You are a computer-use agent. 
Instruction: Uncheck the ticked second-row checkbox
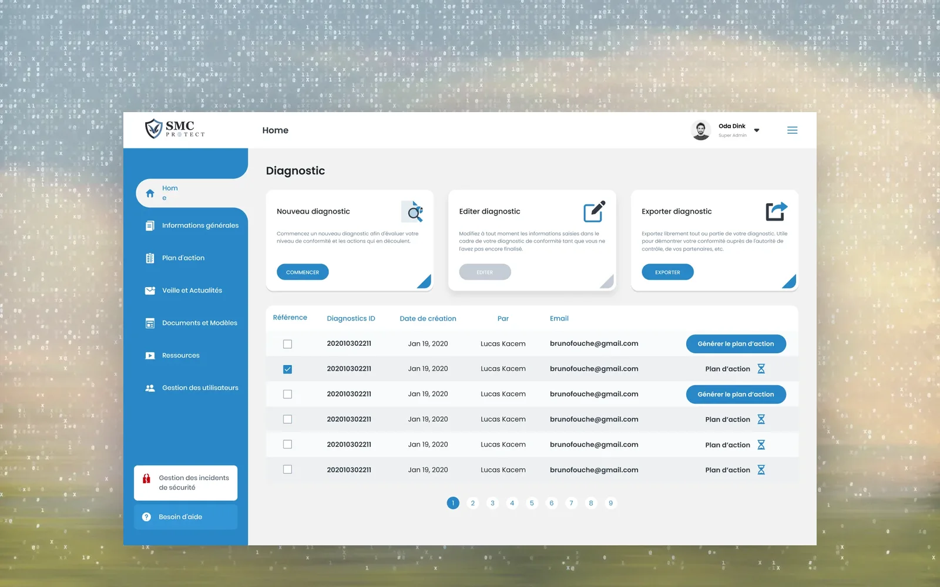(287, 369)
